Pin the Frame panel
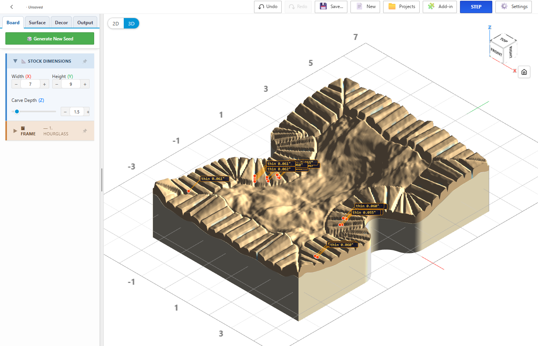The width and height of the screenshot is (538, 346). pos(85,131)
